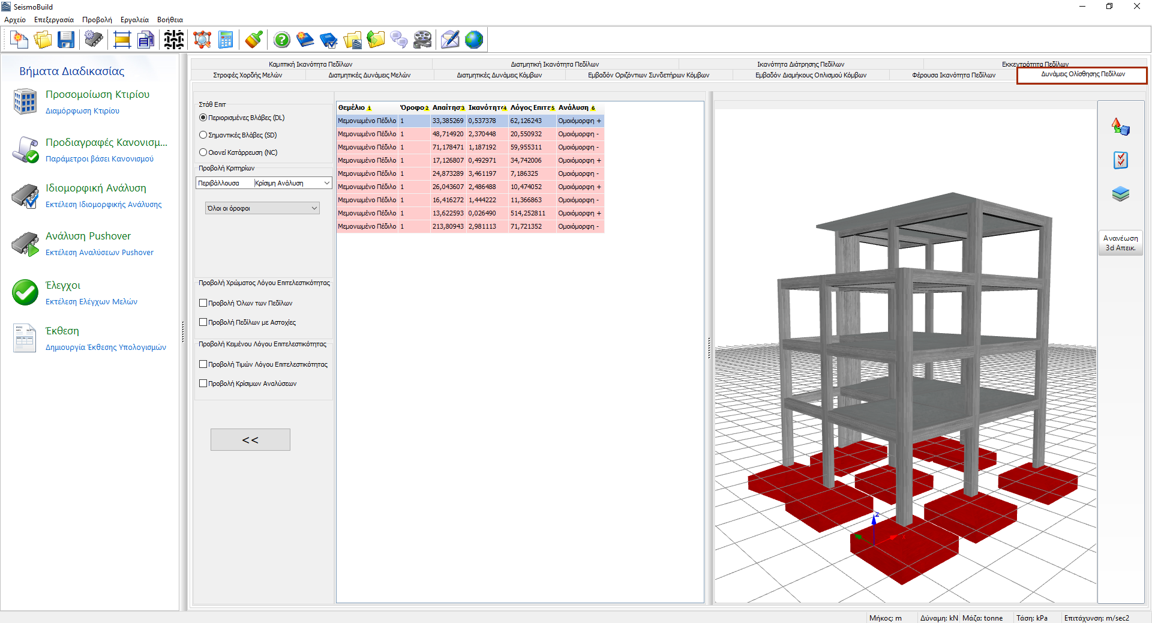1152x623 pixels.
Task: Open the Όλοι οι όροφοι dropdown
Action: (x=262, y=208)
